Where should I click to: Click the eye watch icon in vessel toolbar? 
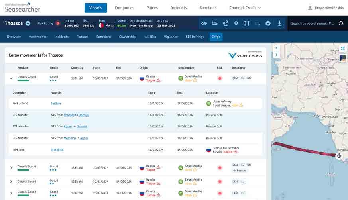[204, 23]
